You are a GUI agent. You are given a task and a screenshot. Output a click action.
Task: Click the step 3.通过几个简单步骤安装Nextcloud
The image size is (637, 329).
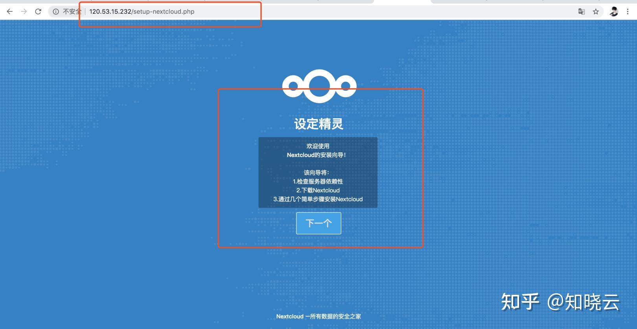318,199
